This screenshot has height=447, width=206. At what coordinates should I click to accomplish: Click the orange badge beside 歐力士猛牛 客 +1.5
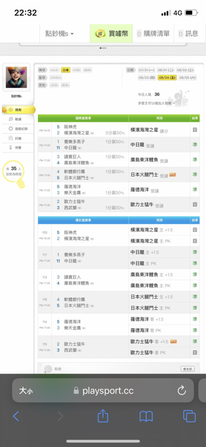point(173,341)
